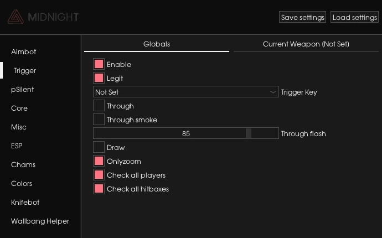Image resolution: width=382 pixels, height=238 pixels.
Task: Click the Midnight triangle logo icon
Action: pos(16,17)
